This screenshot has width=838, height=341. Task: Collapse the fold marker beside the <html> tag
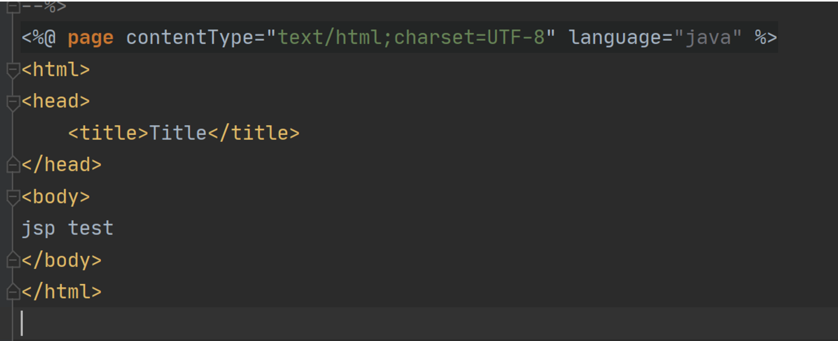(13, 70)
